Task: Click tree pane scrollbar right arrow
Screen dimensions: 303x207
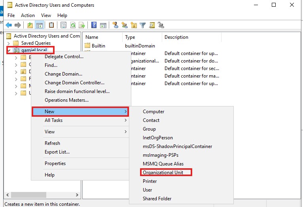Action: (77, 195)
